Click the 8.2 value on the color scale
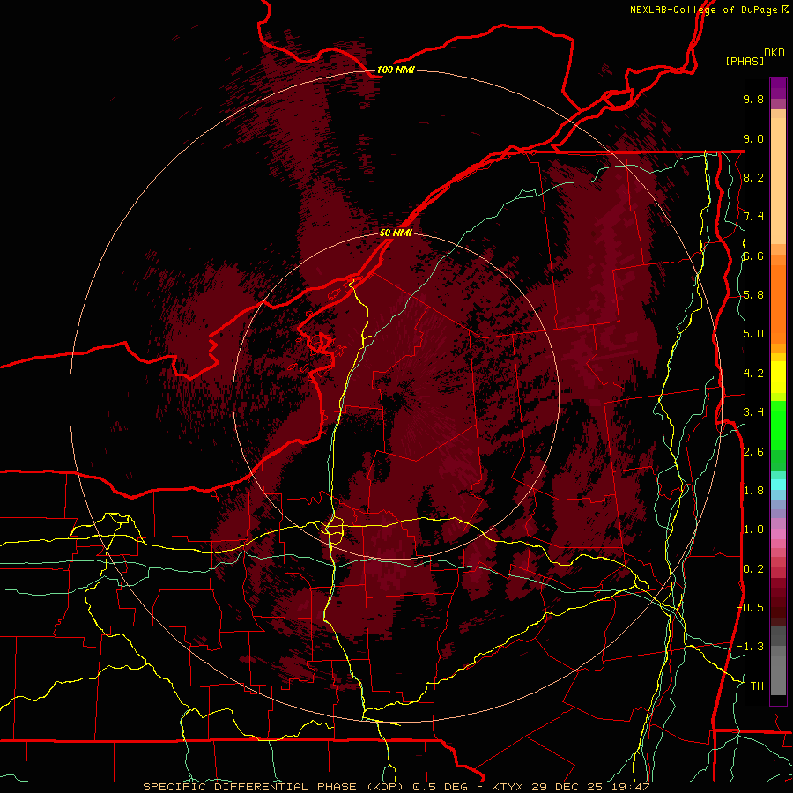Viewport: 793px width, 793px height. (x=753, y=177)
